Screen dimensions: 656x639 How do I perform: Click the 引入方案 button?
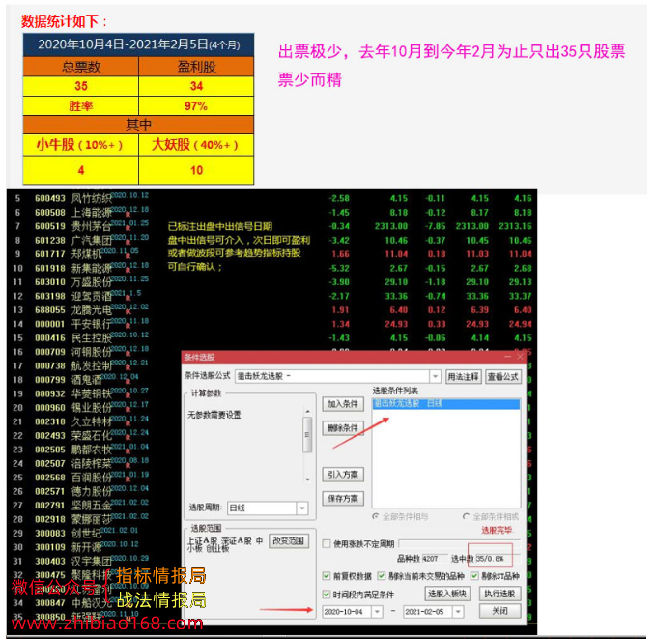pos(343,475)
